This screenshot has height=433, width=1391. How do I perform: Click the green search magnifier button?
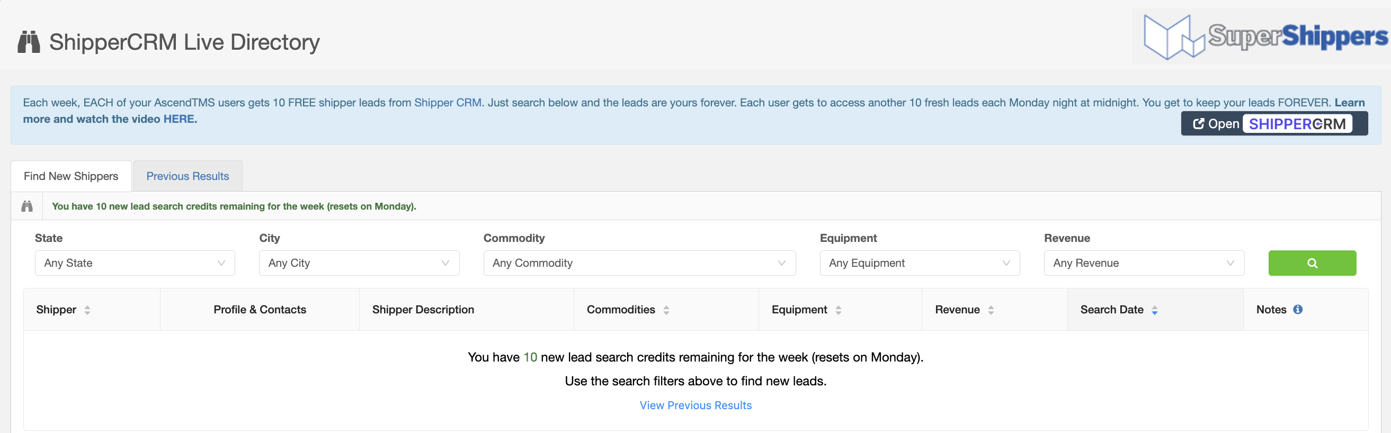(1312, 263)
